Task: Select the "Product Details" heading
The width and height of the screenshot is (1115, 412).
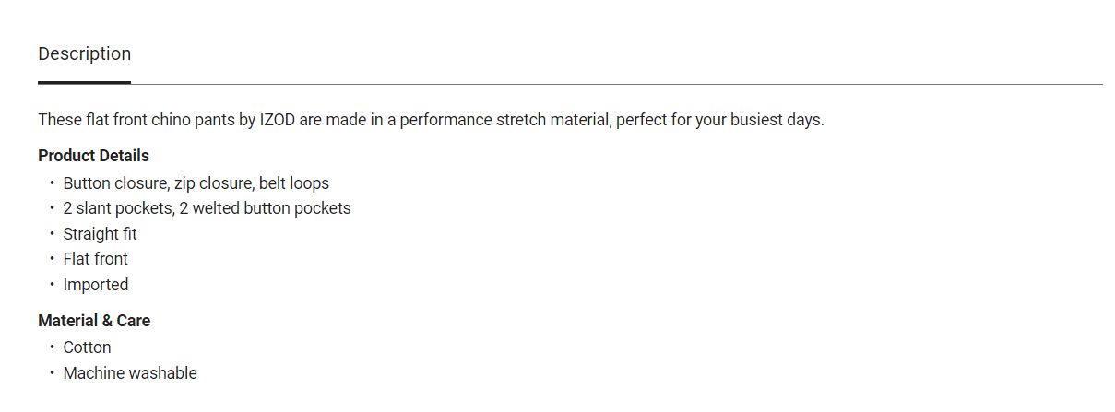Action: point(93,156)
